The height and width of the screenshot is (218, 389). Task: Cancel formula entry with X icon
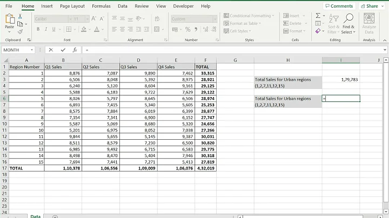tap(51, 50)
